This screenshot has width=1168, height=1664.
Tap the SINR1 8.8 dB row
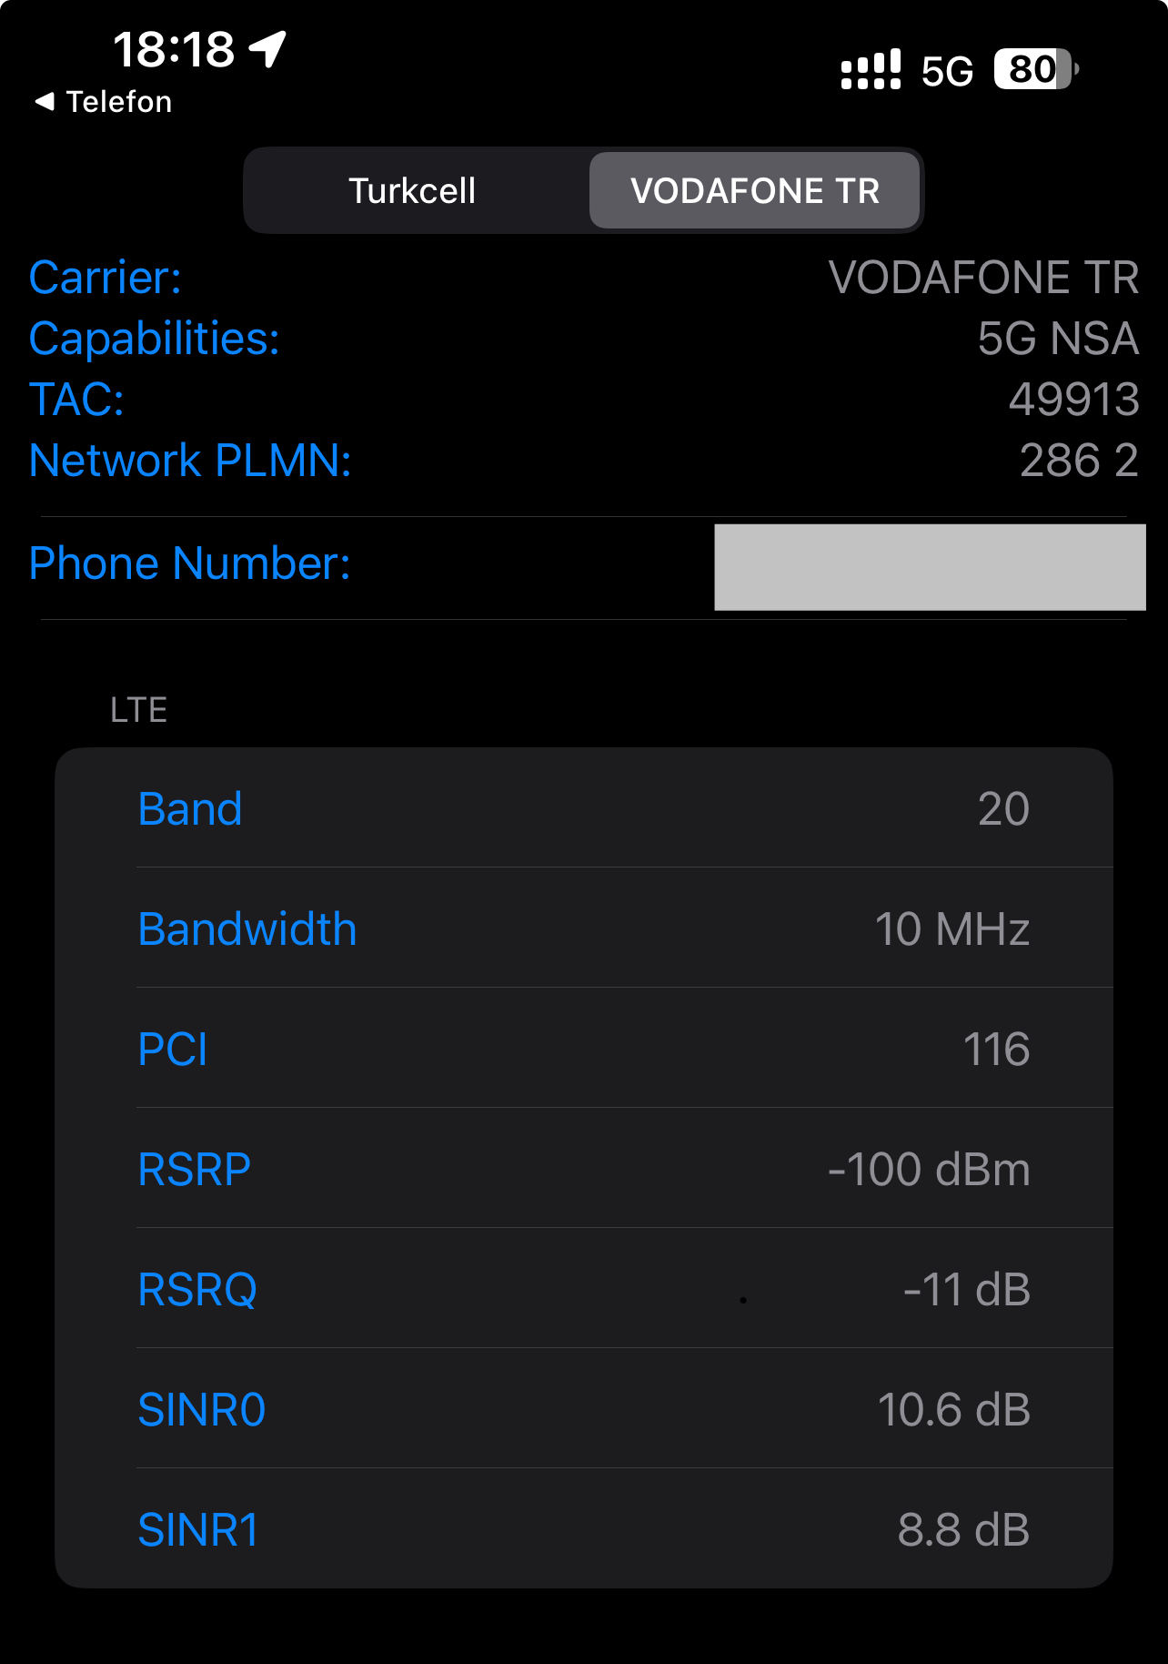tap(584, 1529)
